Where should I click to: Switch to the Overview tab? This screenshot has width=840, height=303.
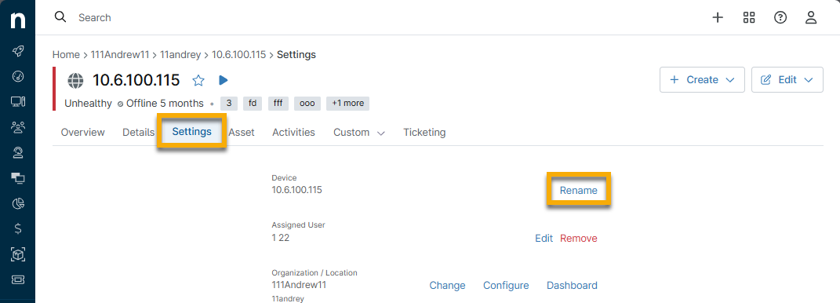[x=82, y=133]
